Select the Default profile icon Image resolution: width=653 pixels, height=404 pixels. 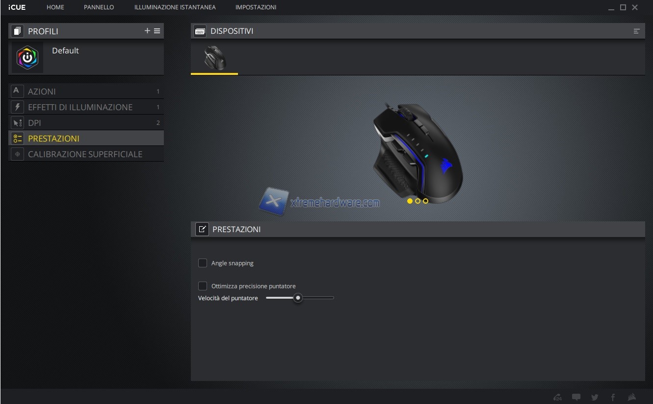[x=27, y=57]
